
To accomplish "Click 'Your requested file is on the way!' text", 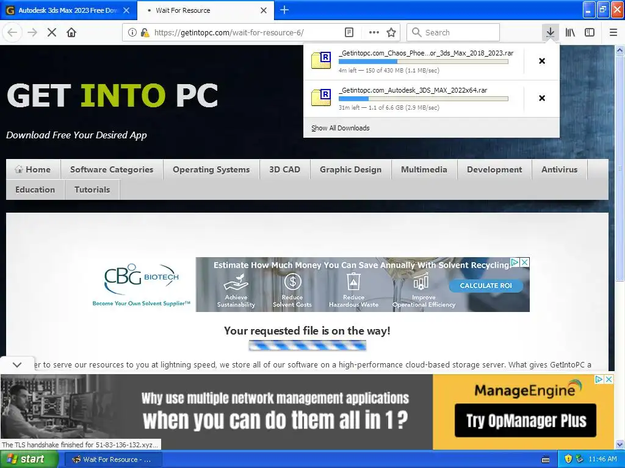I will 307,331.
